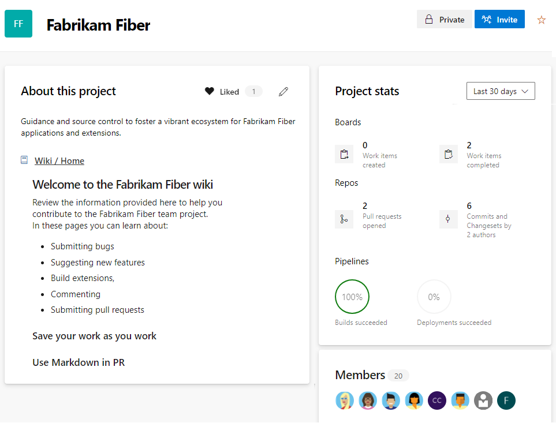Toggle the star to favorite the project

click(541, 19)
